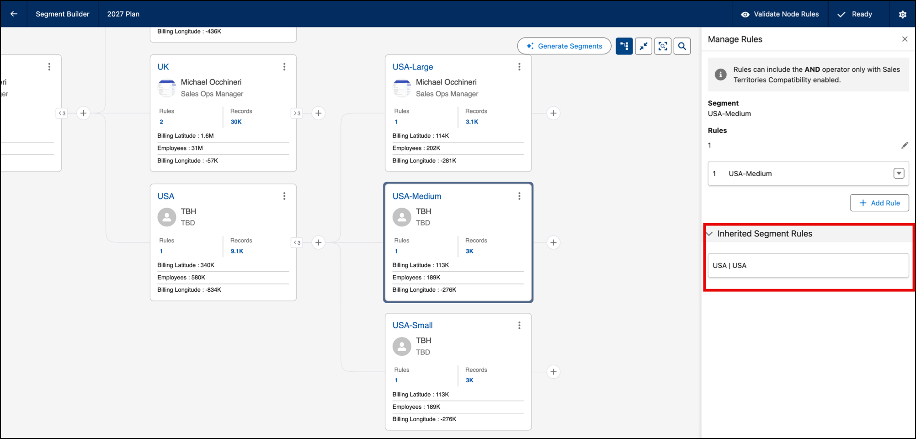Click UK records count 30K
The width and height of the screenshot is (916, 439).
tap(236, 122)
